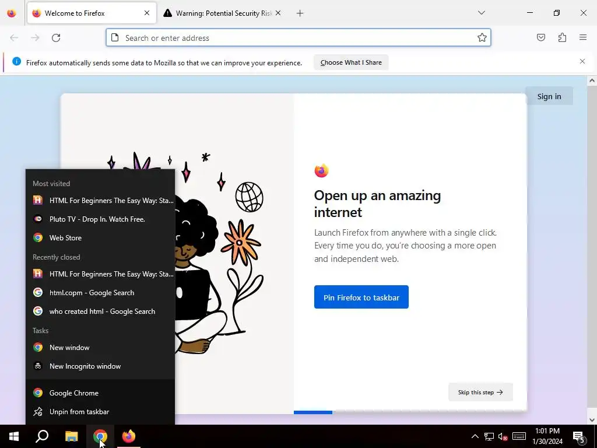Open network status tray icon
Screen dimensions: 597x448
tap(489, 436)
